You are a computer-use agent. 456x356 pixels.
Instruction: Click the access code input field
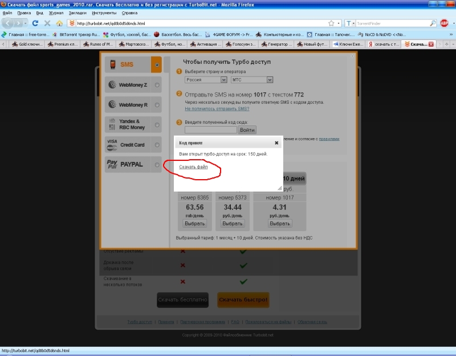(x=211, y=130)
